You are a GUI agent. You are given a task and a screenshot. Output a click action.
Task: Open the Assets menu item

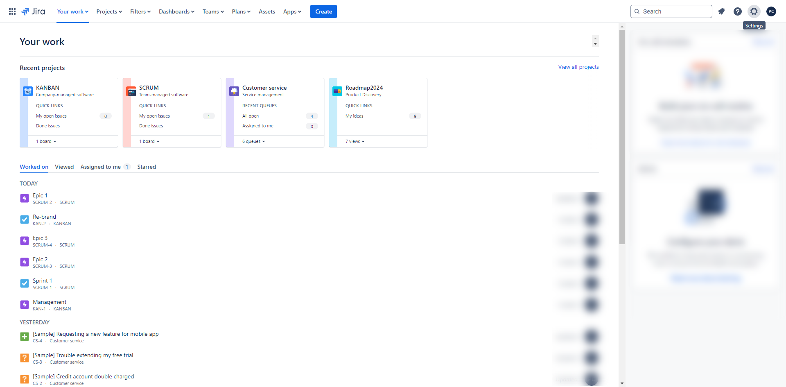coord(267,11)
